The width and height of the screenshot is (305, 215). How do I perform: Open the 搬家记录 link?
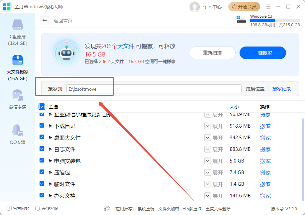pos(282,89)
